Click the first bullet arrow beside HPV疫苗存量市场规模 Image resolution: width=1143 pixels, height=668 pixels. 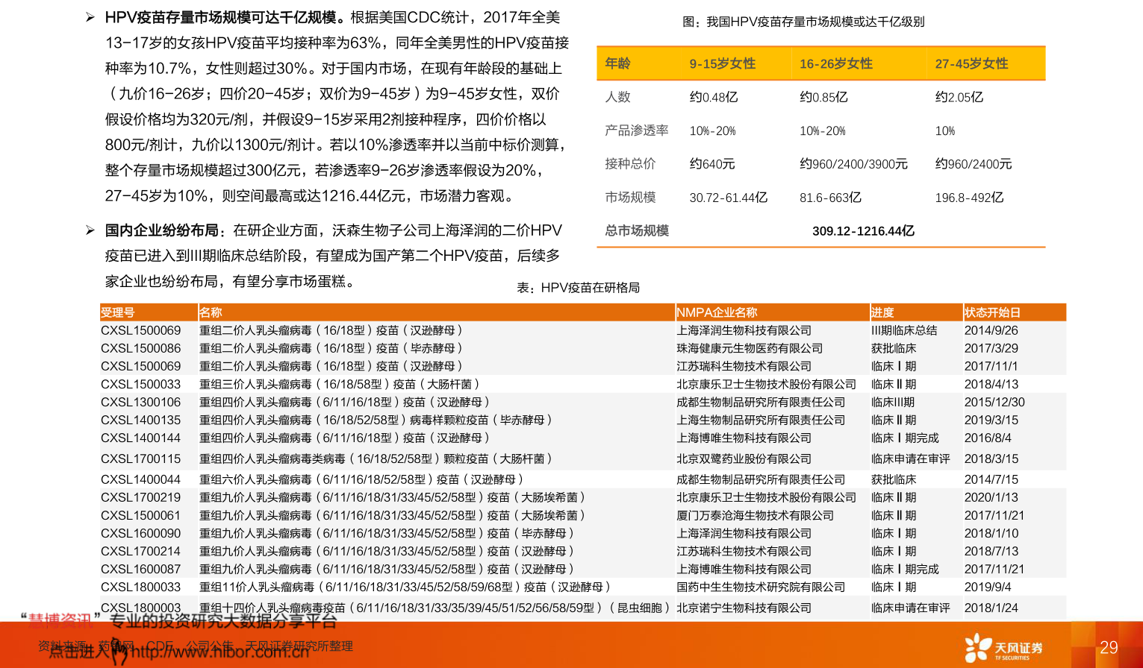[90, 17]
